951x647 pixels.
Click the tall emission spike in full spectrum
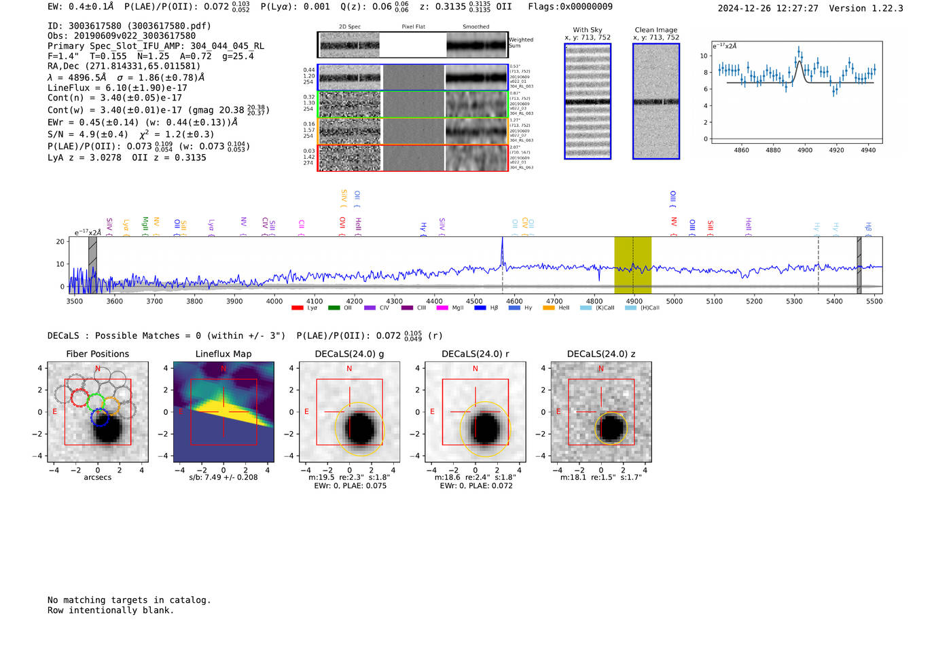[503, 253]
